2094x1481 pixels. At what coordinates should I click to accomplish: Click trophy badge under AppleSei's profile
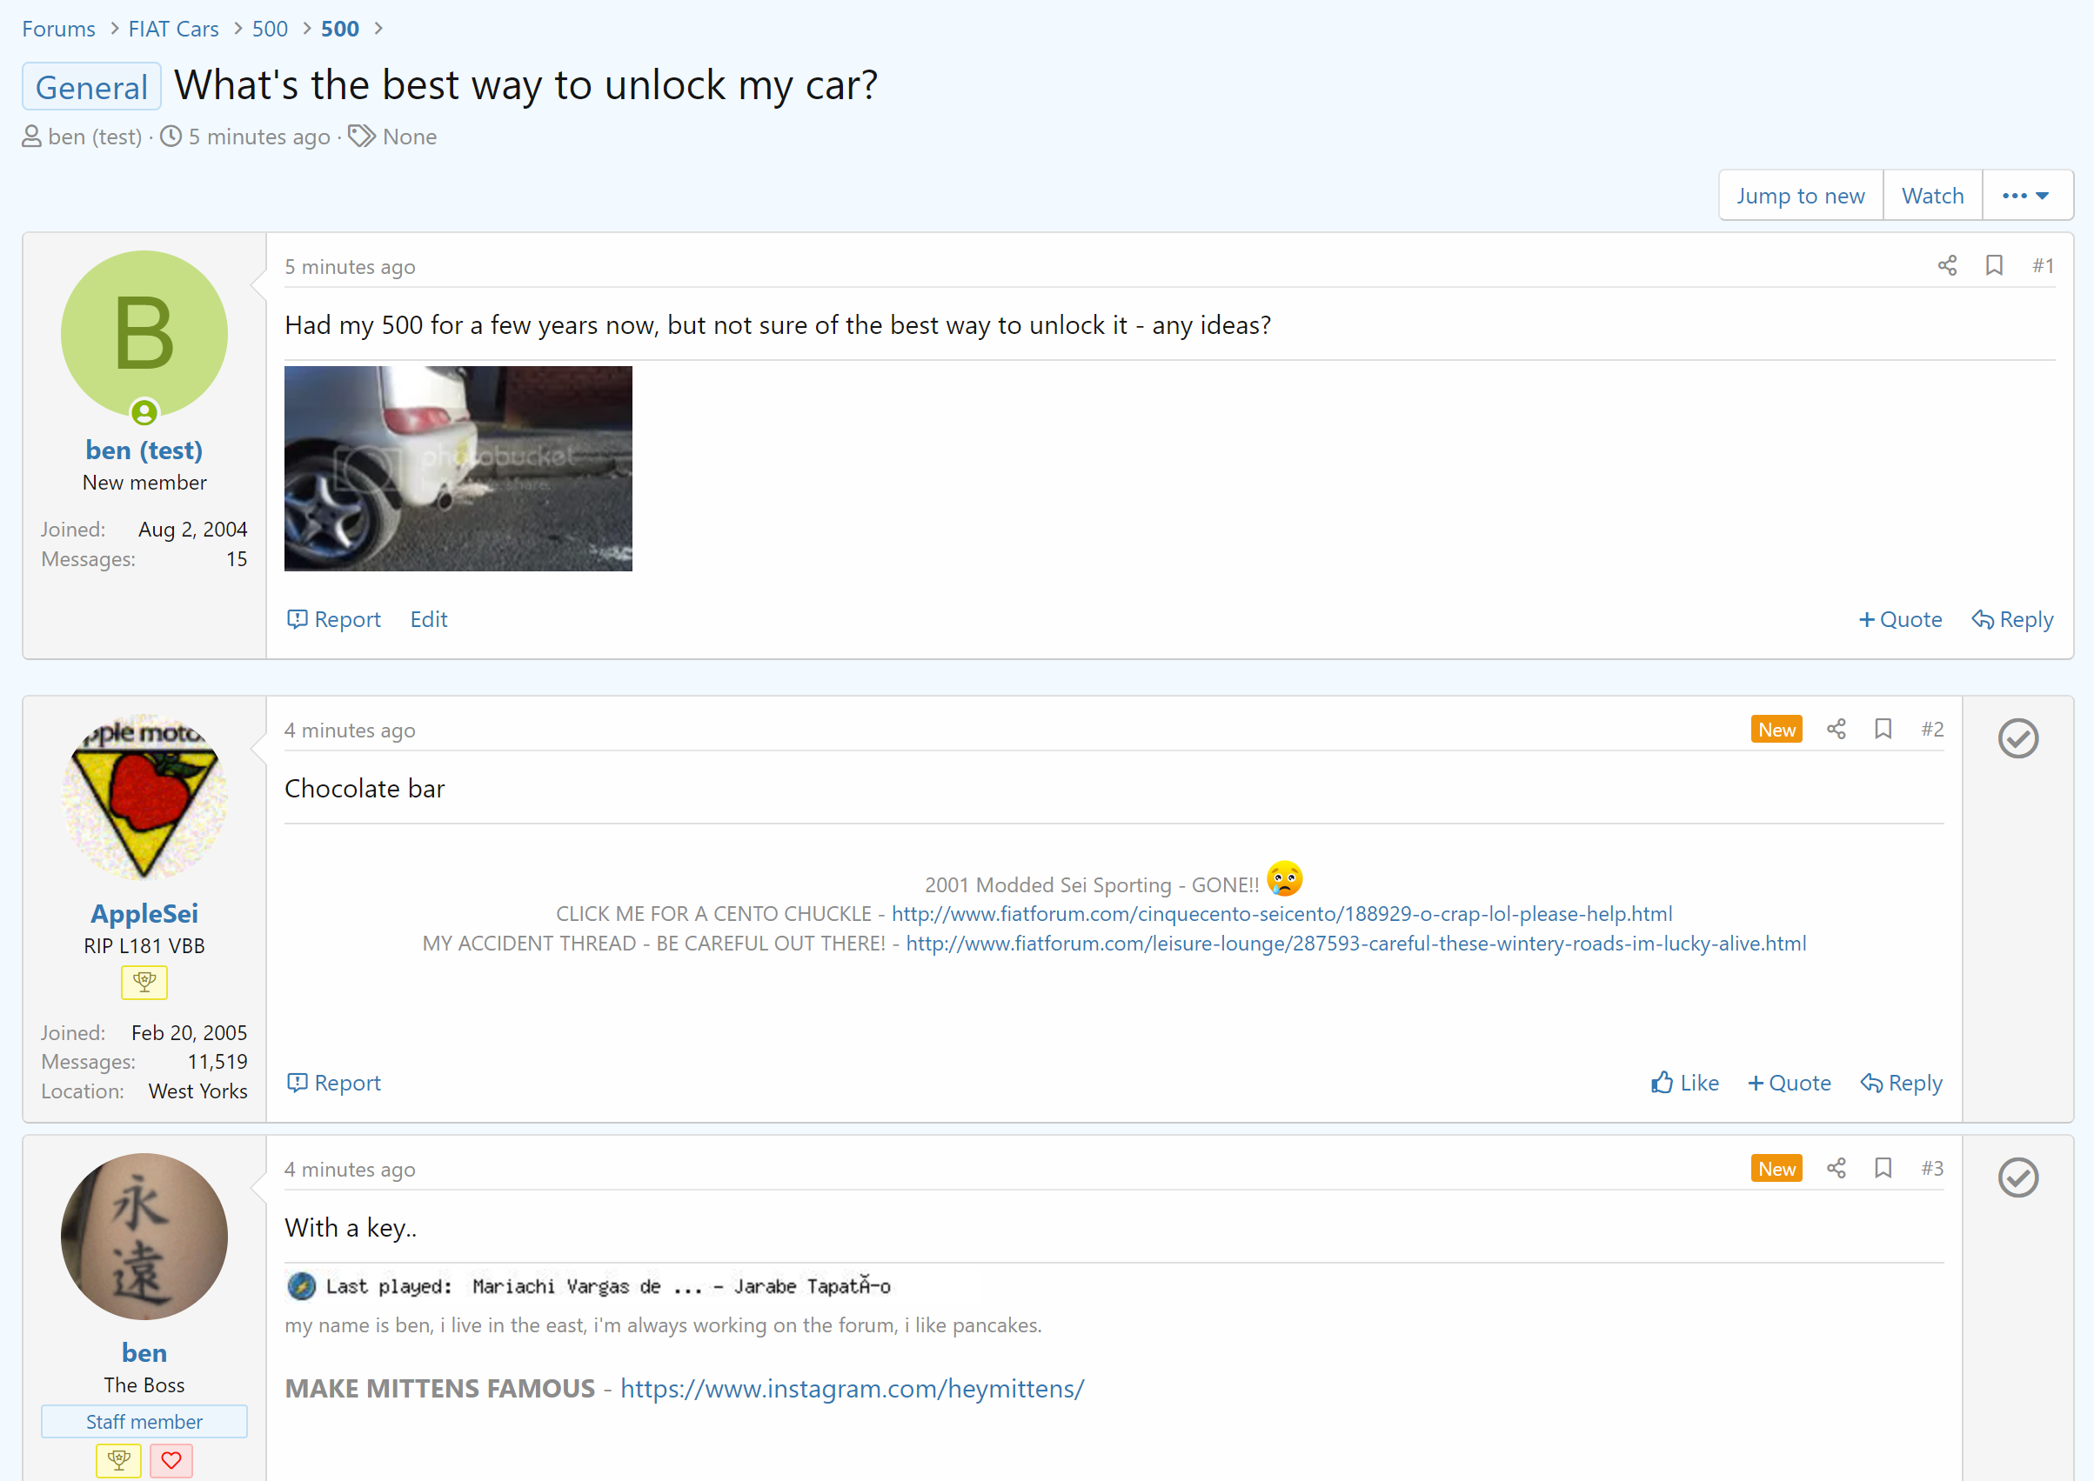click(x=144, y=982)
